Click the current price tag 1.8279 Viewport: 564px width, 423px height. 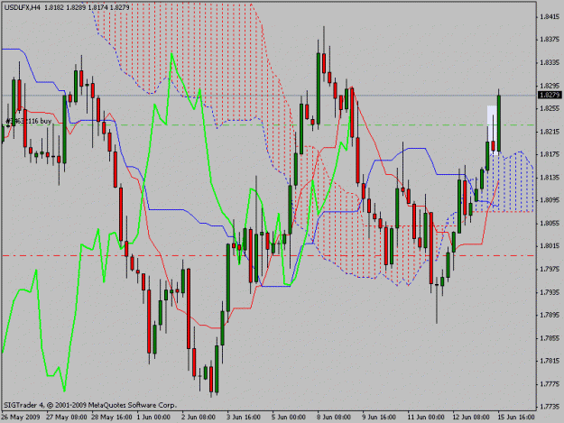[x=550, y=96]
